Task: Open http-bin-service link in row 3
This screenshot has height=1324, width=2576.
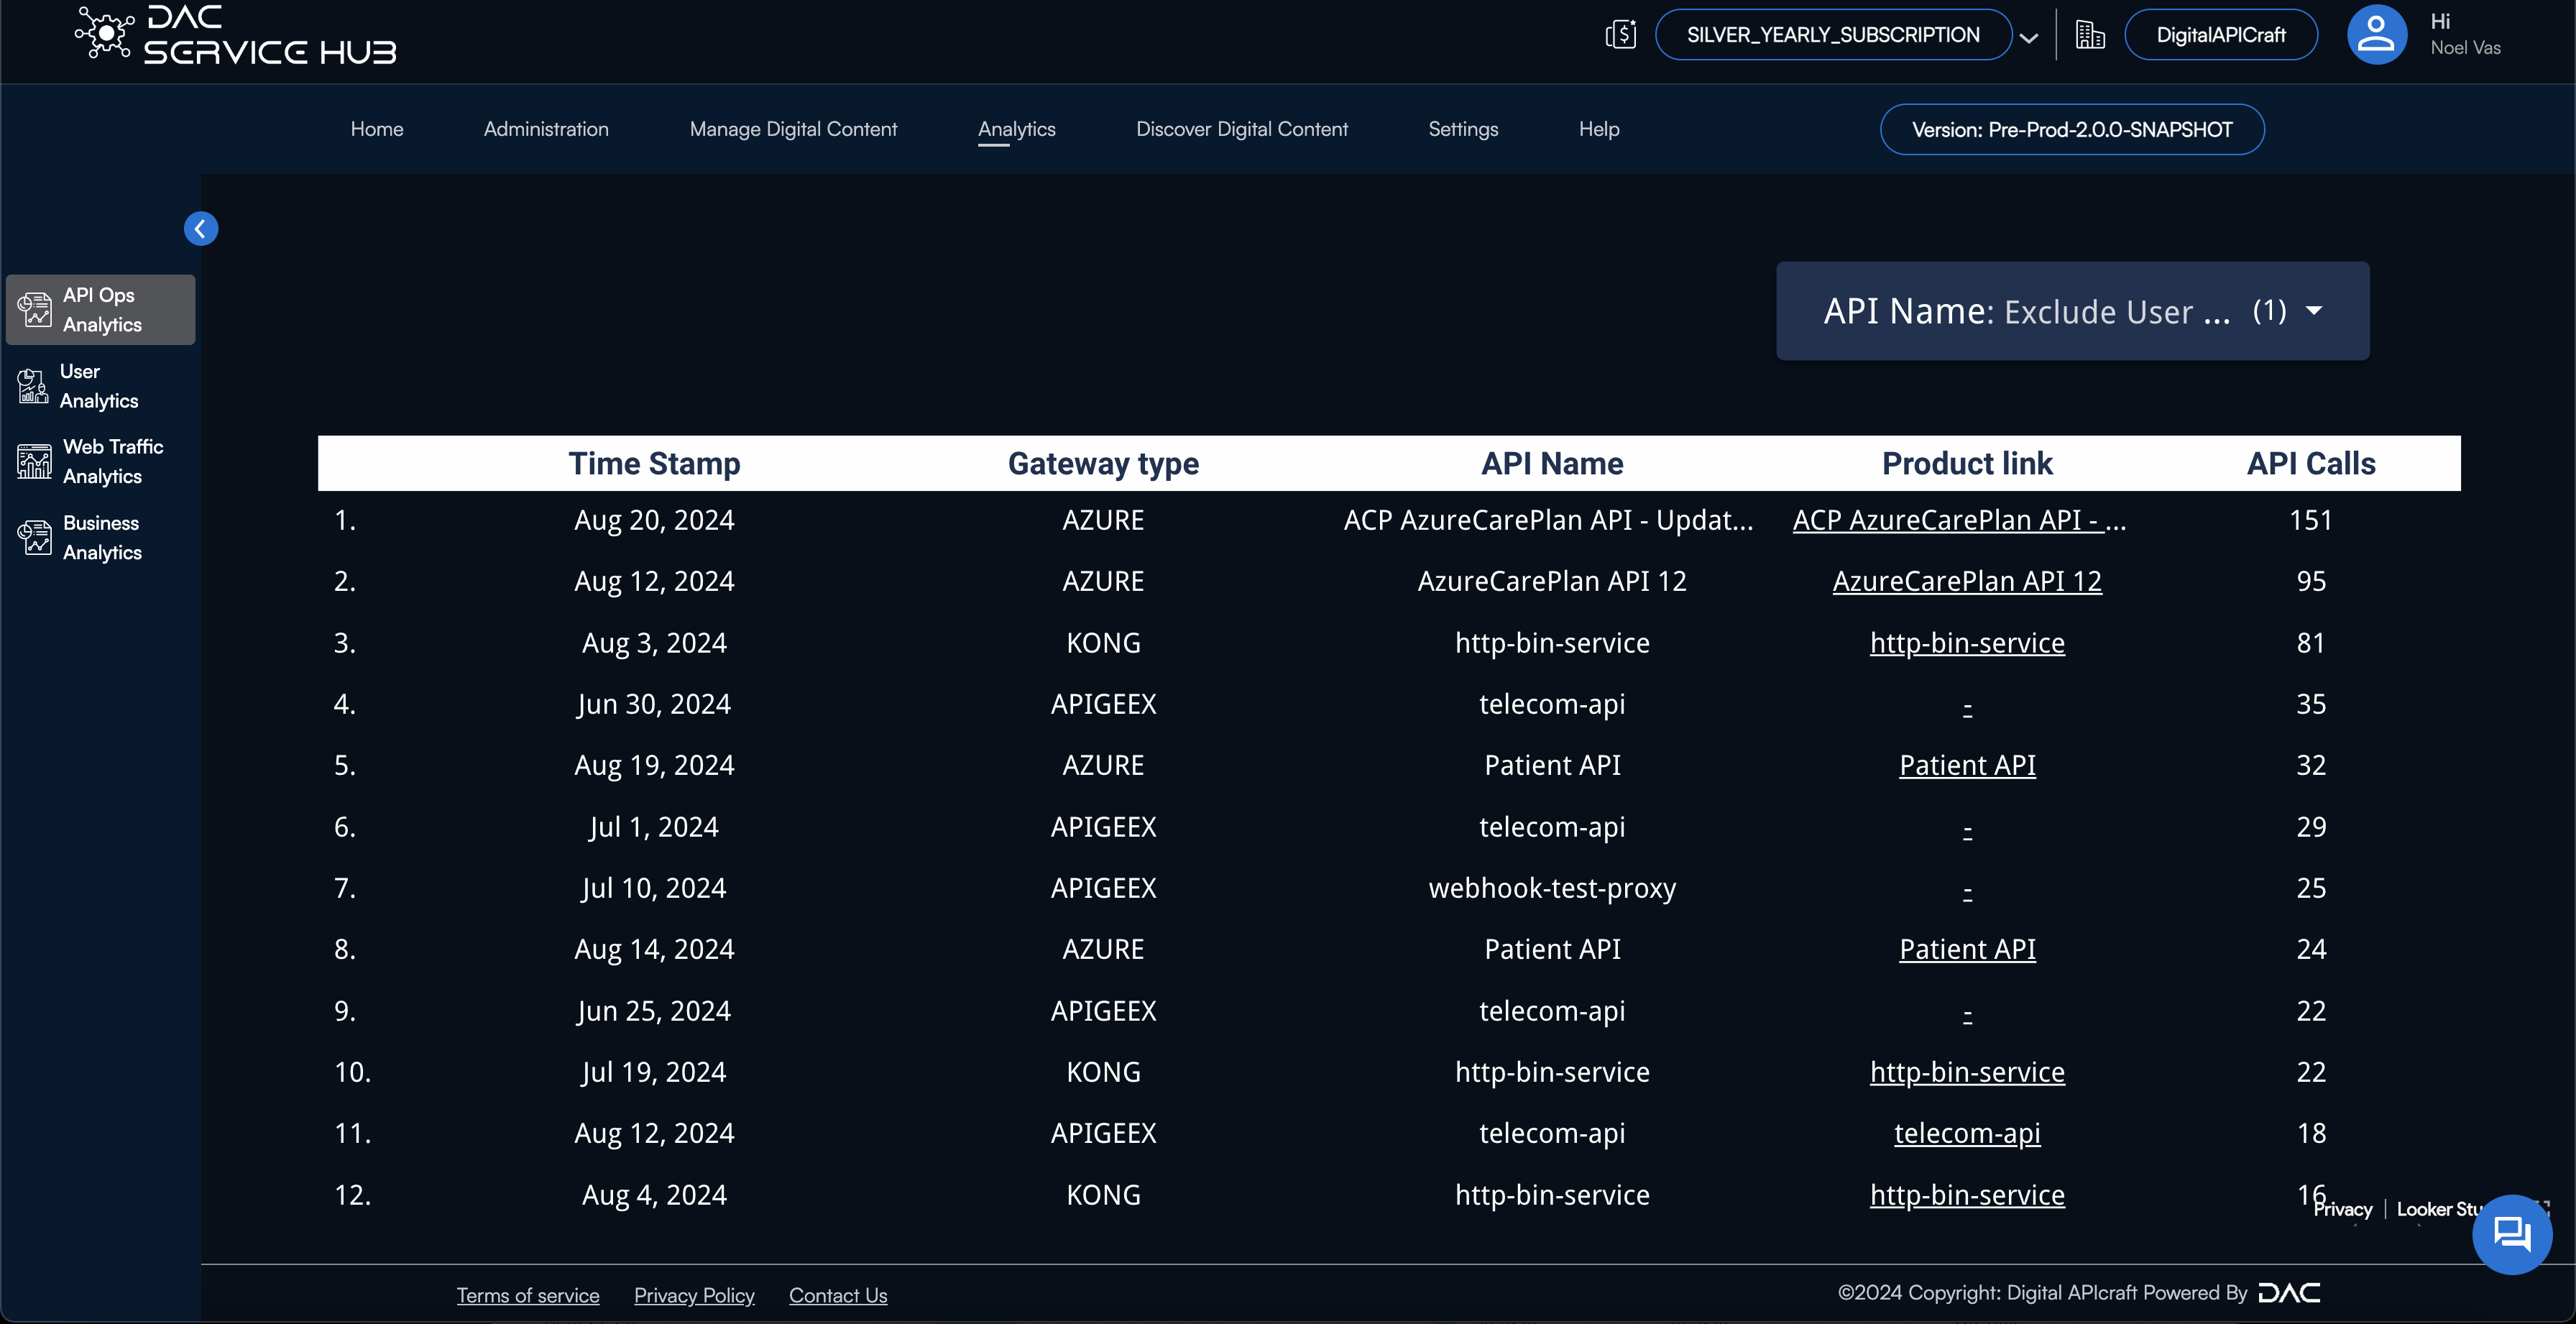Action: click(1967, 643)
